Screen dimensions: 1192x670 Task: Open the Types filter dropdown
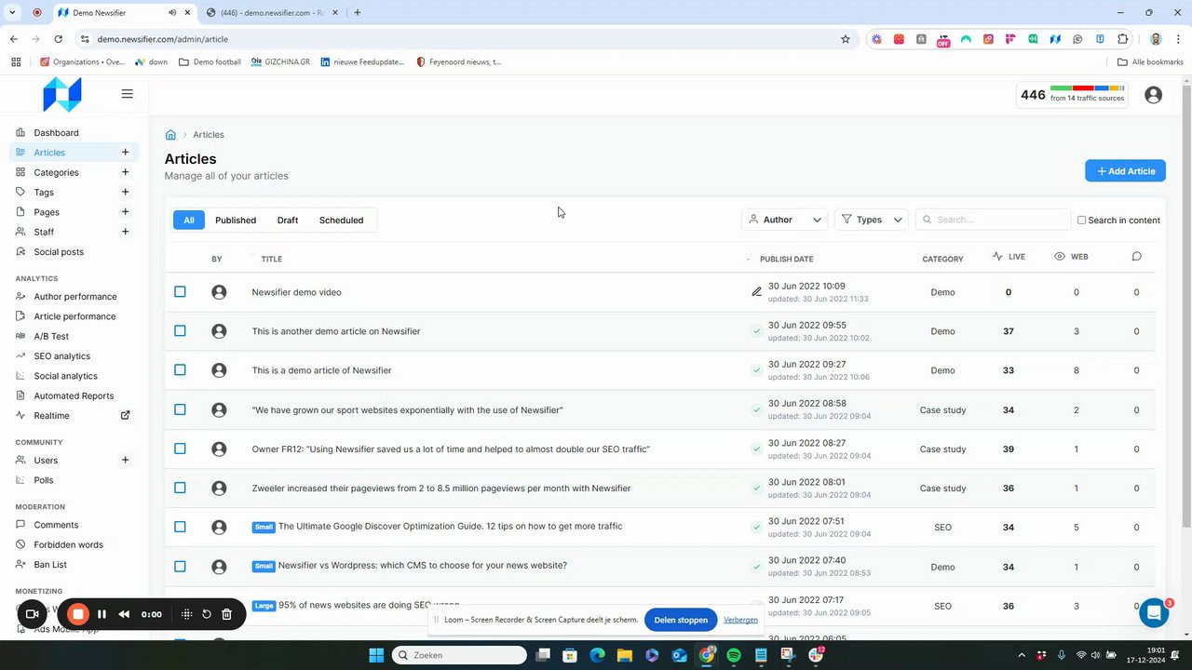point(872,220)
